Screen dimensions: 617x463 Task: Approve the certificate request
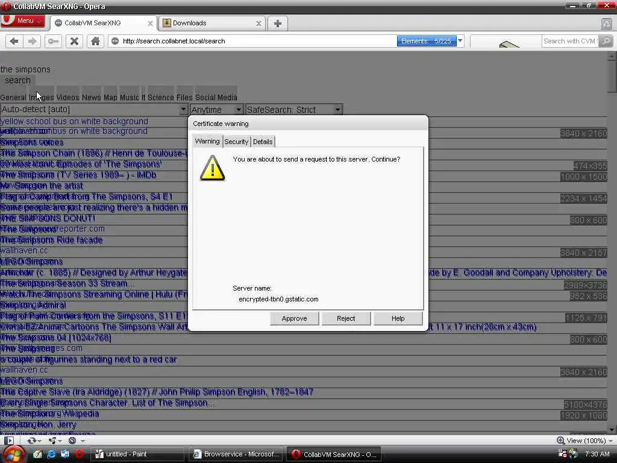click(294, 318)
